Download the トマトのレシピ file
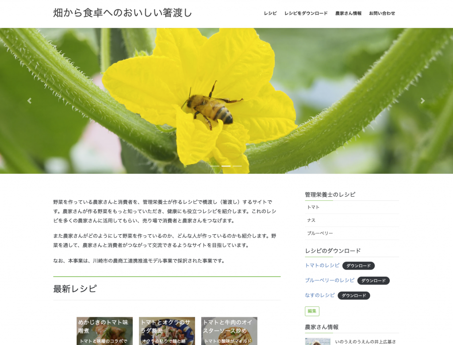 pos(358,266)
